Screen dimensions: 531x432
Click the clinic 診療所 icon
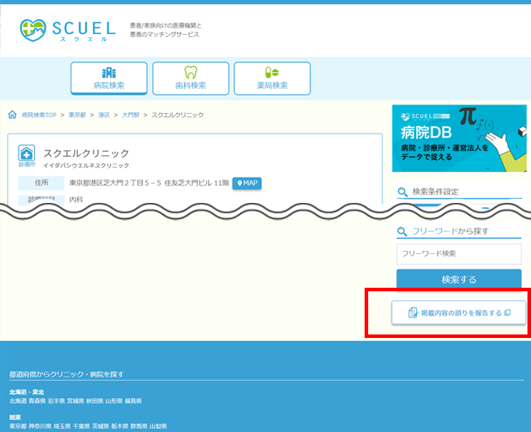[26, 155]
